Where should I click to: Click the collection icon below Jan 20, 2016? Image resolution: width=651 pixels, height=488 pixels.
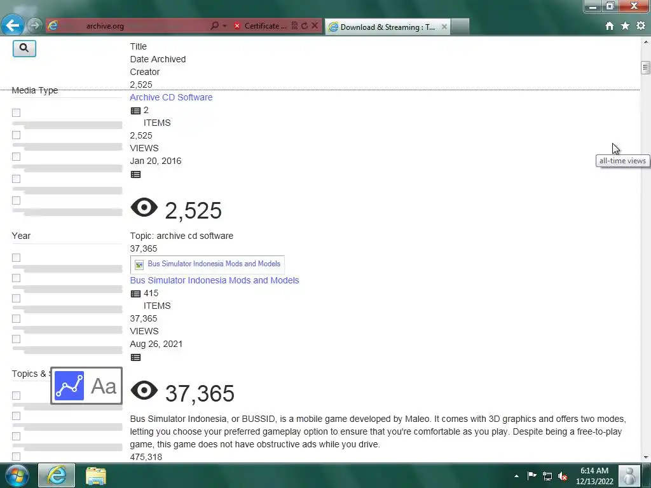coord(135,174)
